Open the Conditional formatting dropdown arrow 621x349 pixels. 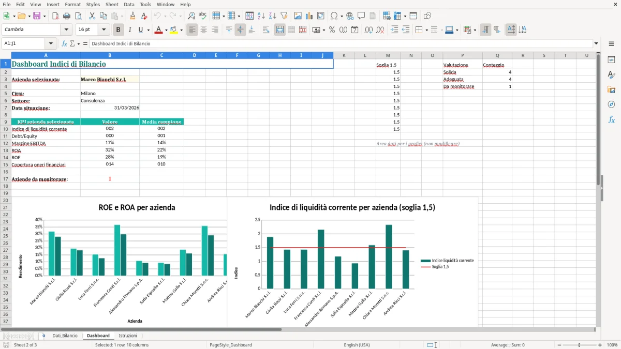475,30
